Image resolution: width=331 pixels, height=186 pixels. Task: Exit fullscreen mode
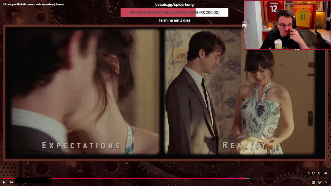[326, 182]
